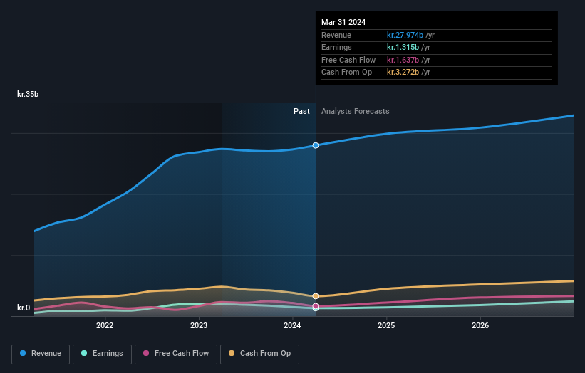
Task: Toggle the Cash From Op legend series
Action: (x=259, y=354)
